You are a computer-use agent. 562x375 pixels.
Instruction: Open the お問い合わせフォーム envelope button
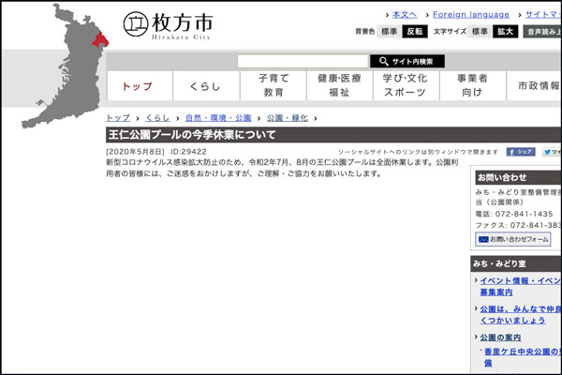point(514,239)
